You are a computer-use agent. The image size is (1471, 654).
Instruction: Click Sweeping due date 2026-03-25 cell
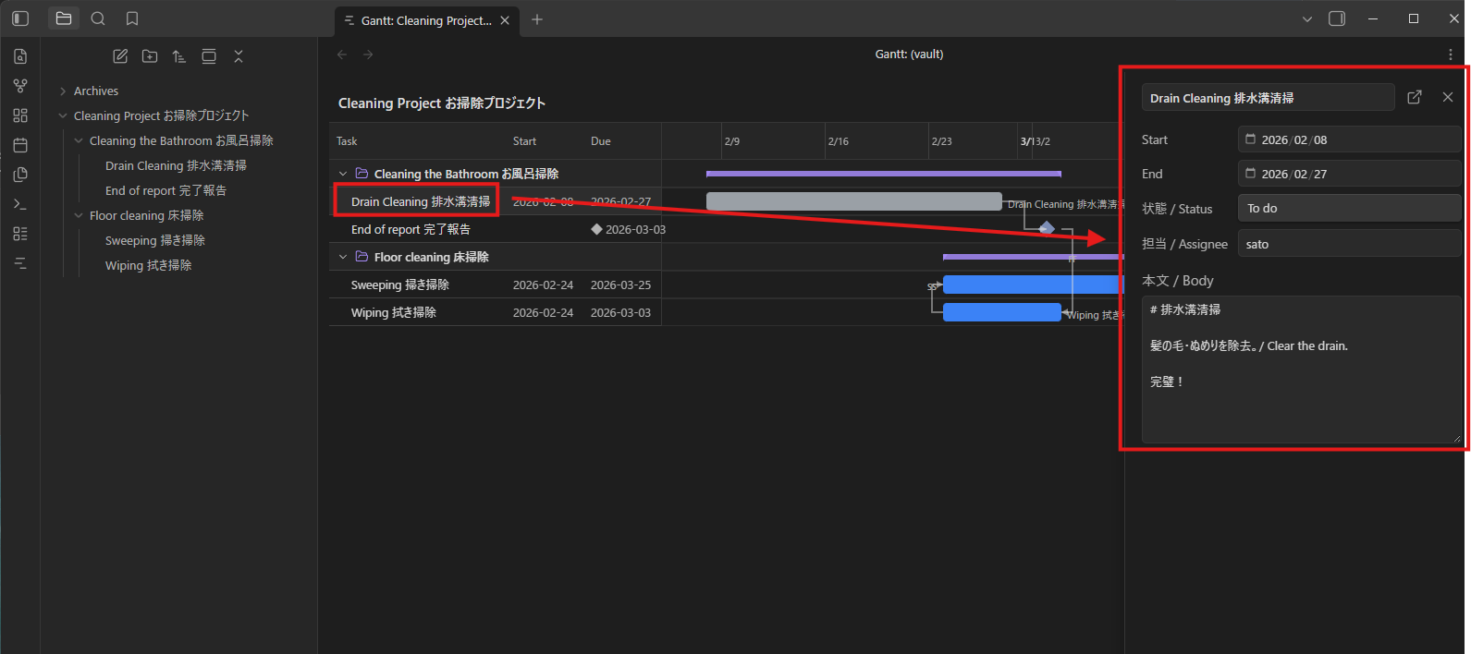tap(620, 285)
